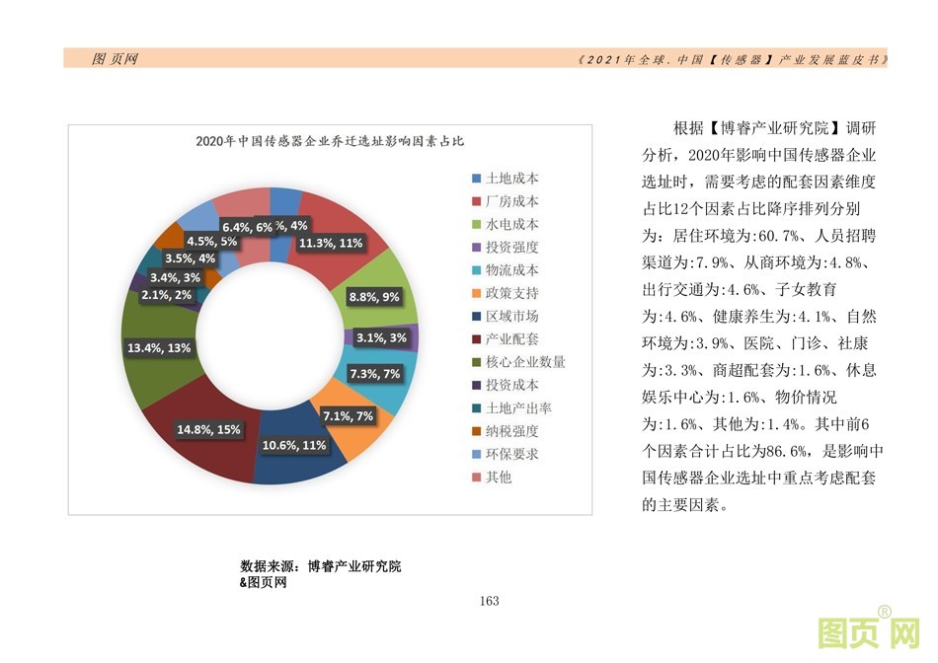The width and height of the screenshot is (938, 663).
Task: Click the red 厂房成本 legend swatch
Action: 476,201
